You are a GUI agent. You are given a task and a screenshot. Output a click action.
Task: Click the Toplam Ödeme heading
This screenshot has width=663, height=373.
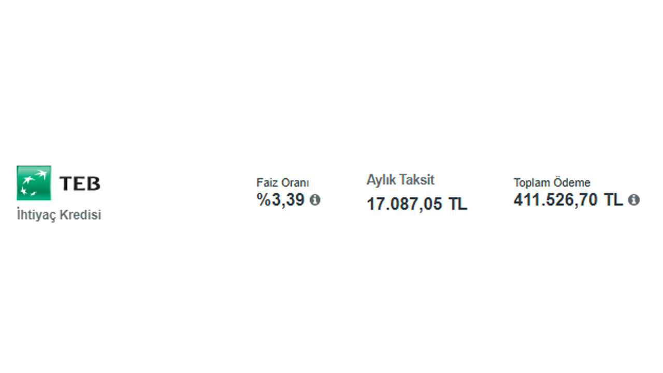coord(552,183)
